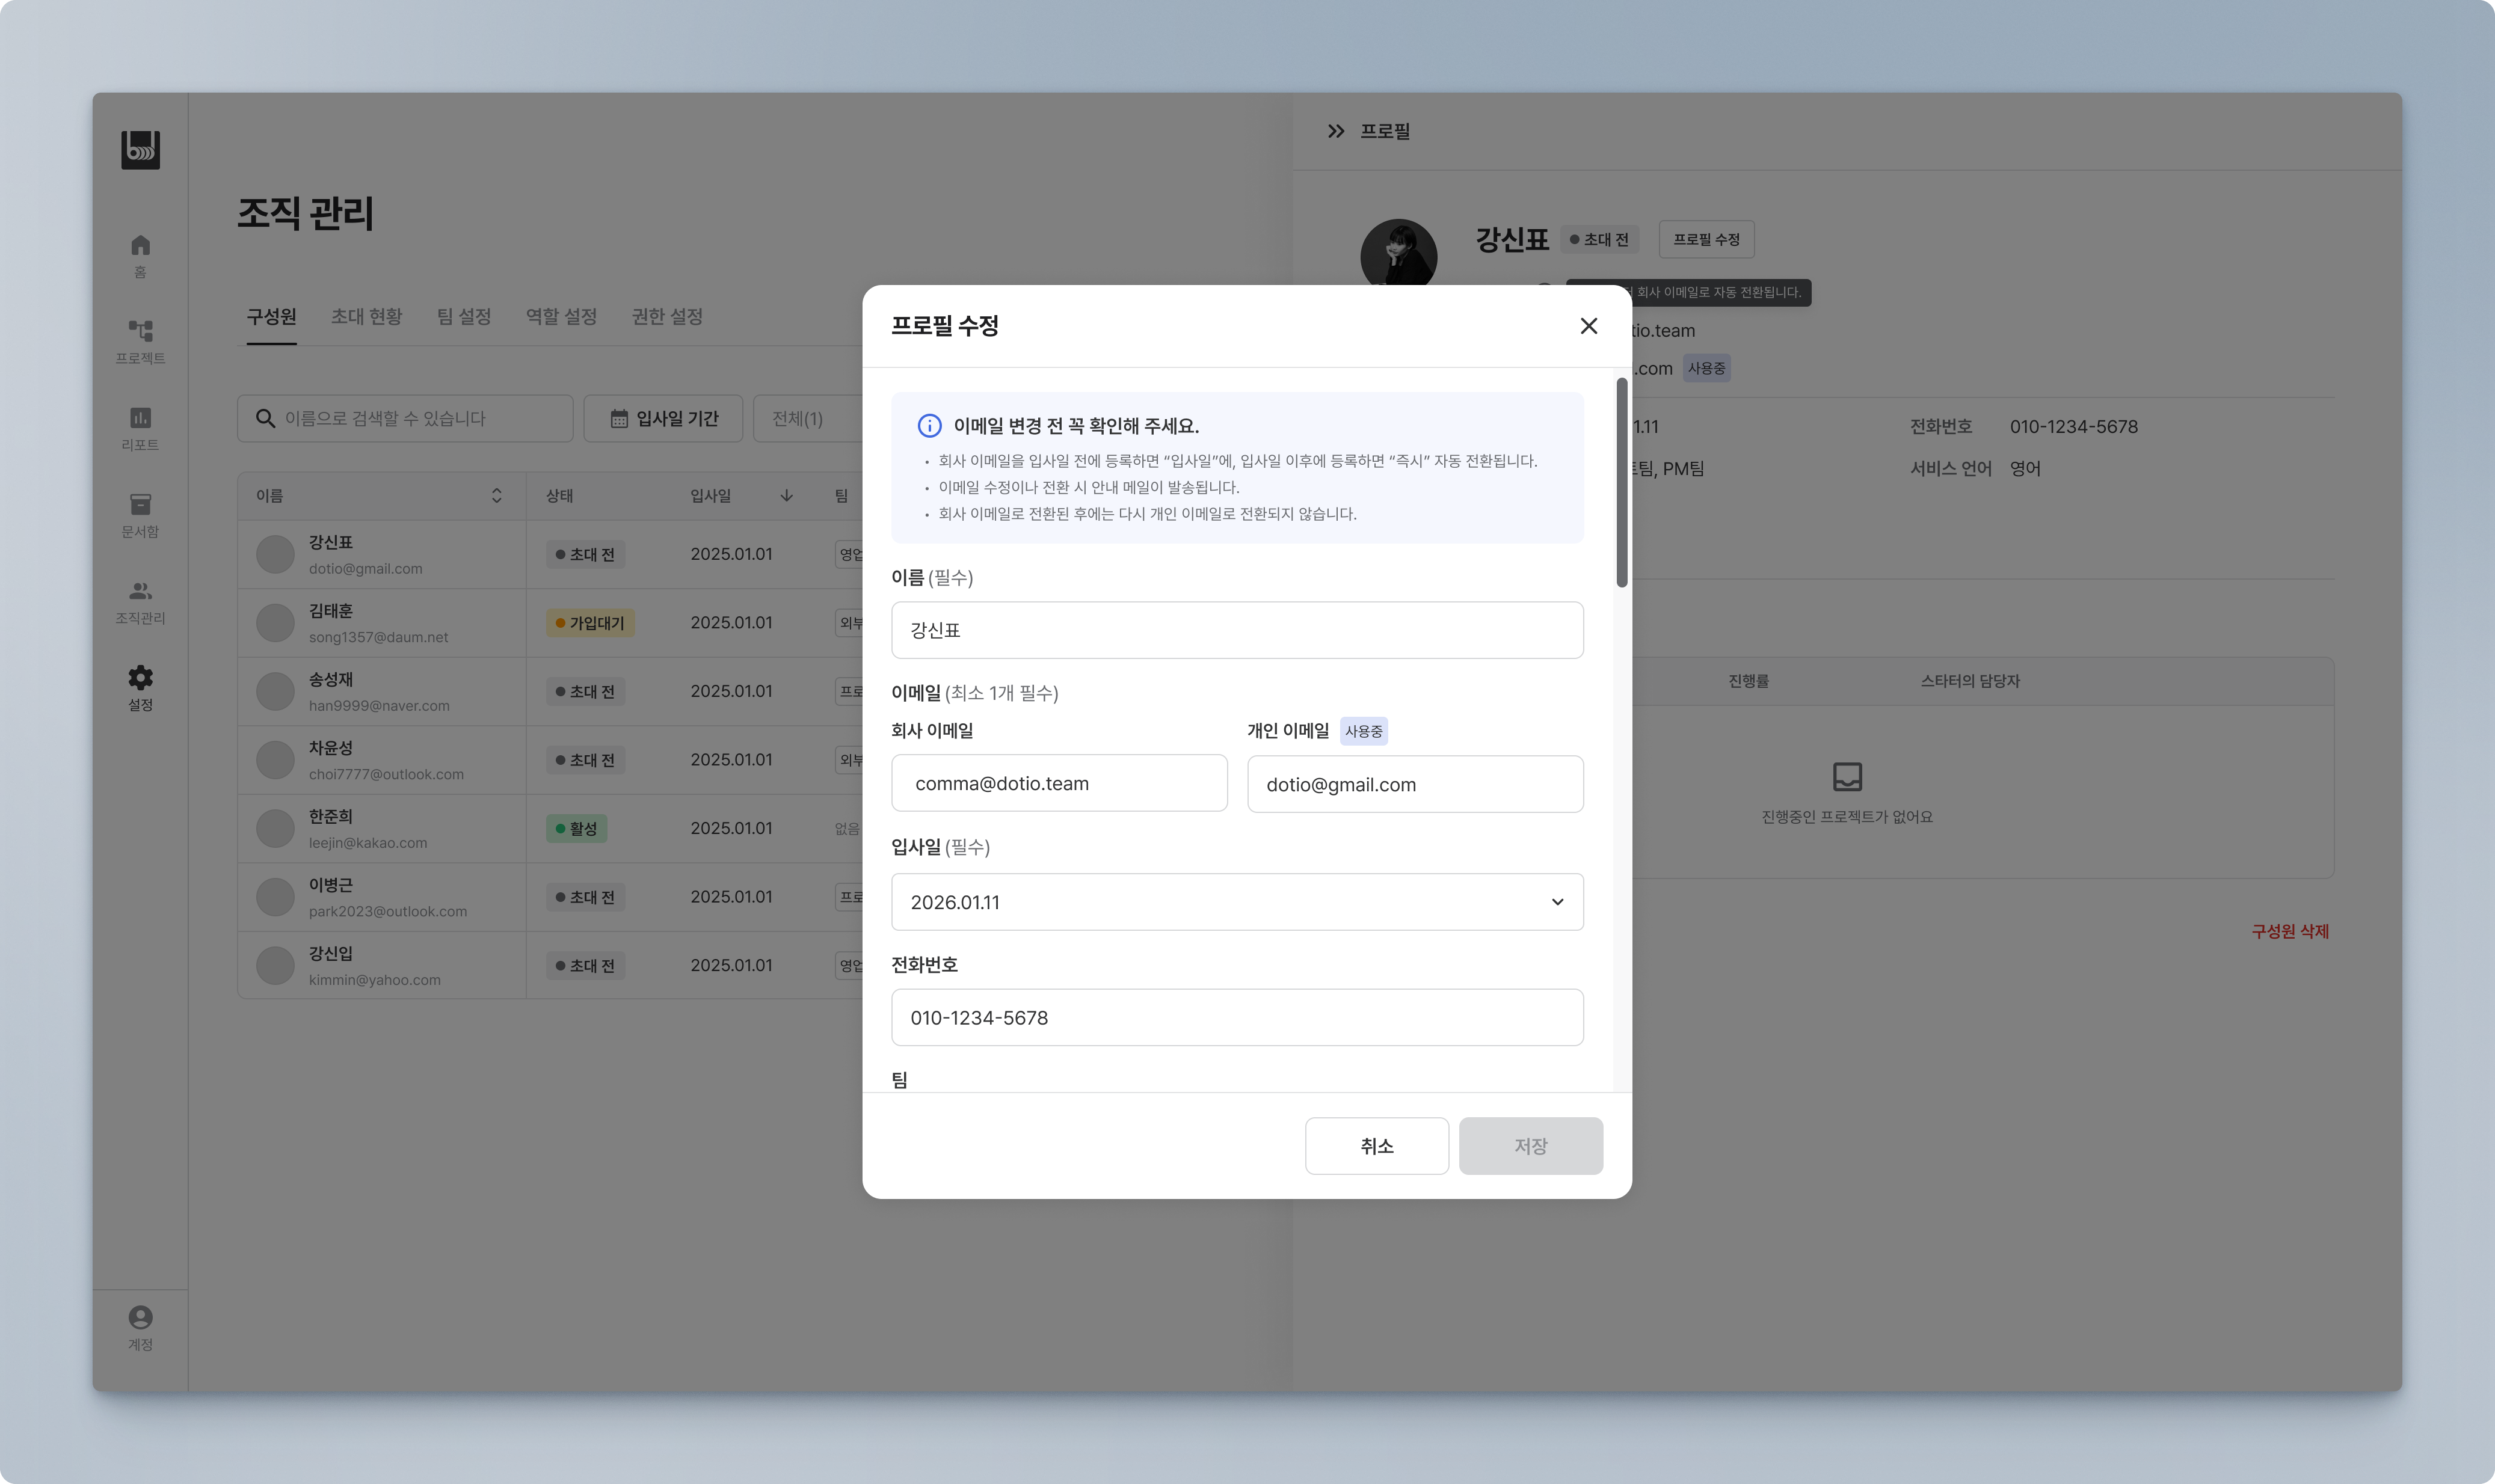
Task: Collapse profile panel with double-chevron icon
Action: pos(1335,131)
